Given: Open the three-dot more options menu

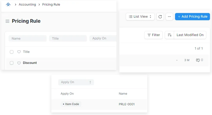Looking at the screenshot, I should click(169, 17).
